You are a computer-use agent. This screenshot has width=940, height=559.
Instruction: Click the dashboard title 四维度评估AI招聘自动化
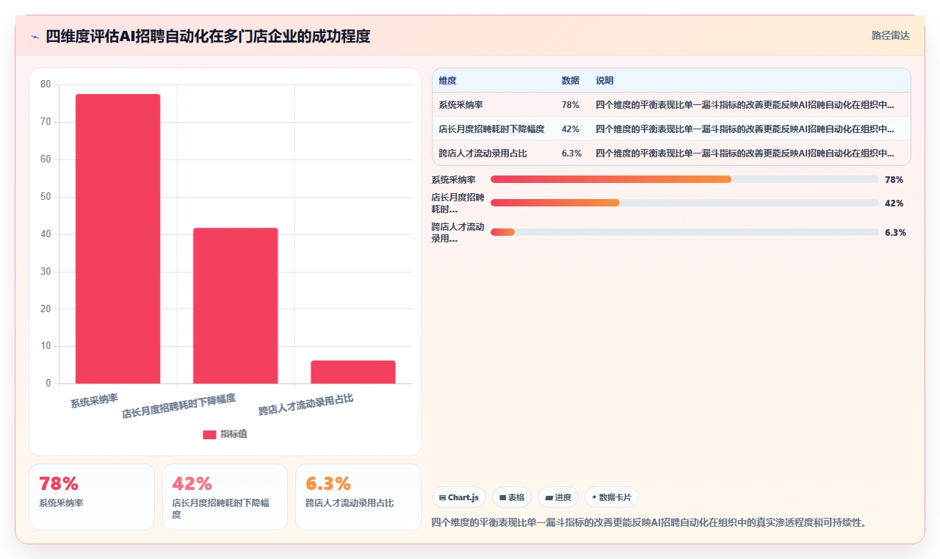click(208, 36)
